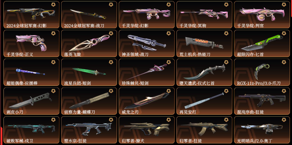Viewport: 292px width, 145px height.
Task: Select the 超能偶像-应援棒 glow stick
Action: tap(31, 72)
